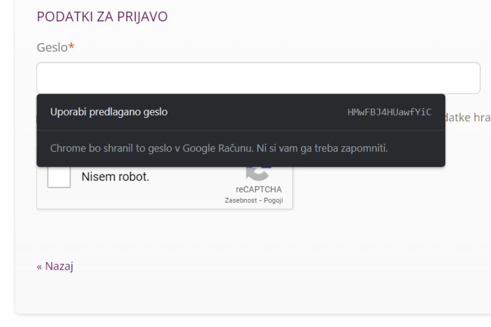Follow the "« Nazaj" link
The width and height of the screenshot is (491, 327).
(x=55, y=266)
